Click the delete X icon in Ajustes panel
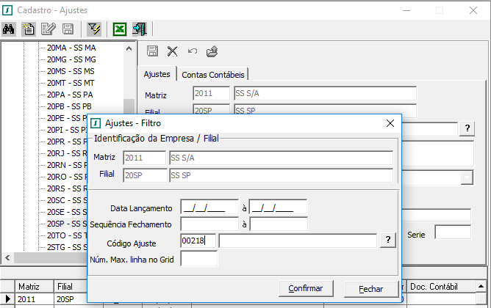 click(x=173, y=51)
